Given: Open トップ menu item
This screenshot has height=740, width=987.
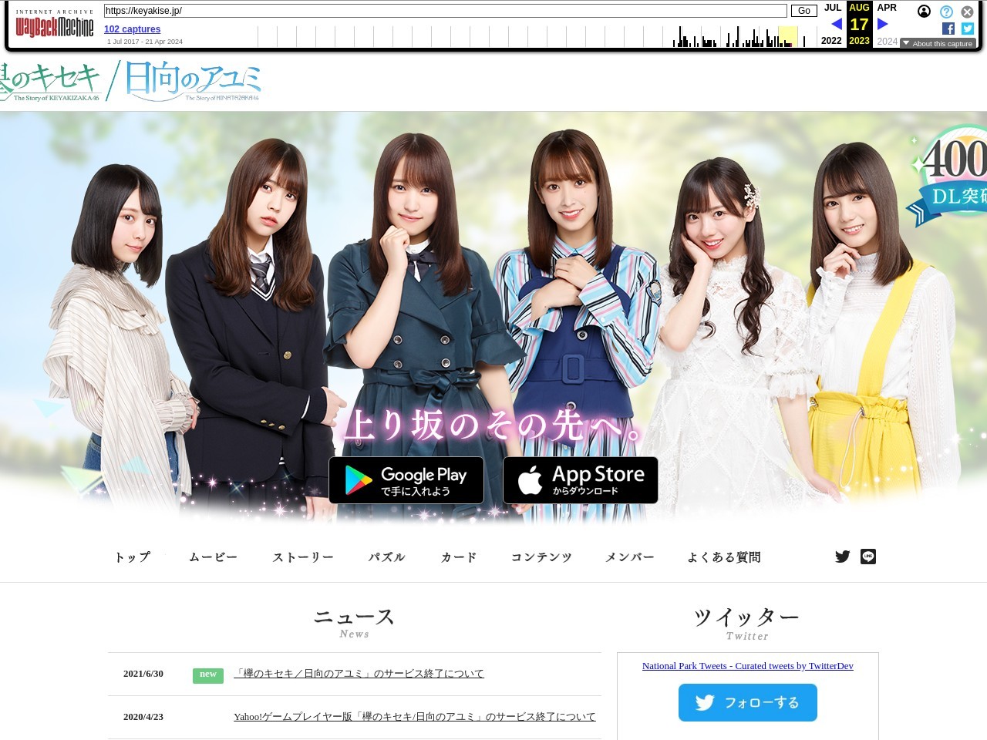Looking at the screenshot, I should coord(133,557).
